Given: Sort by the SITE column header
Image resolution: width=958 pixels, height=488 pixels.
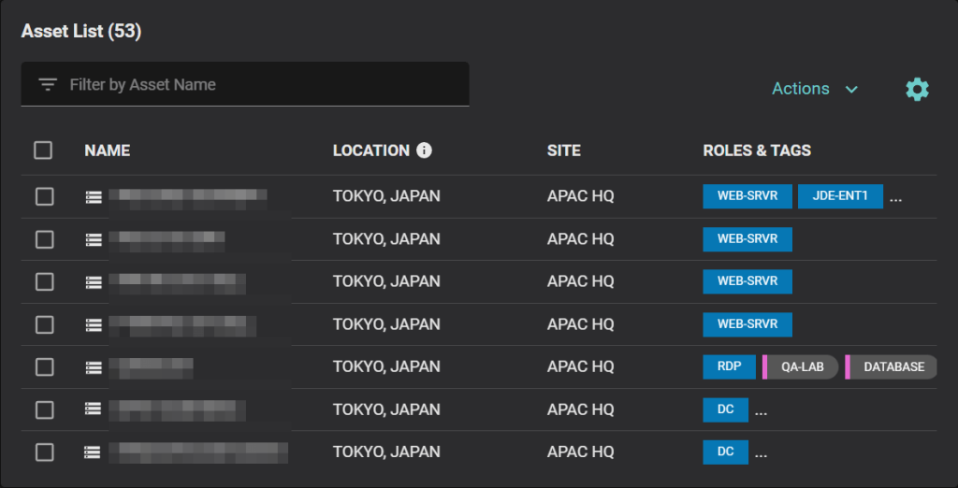Looking at the screenshot, I should click(563, 151).
